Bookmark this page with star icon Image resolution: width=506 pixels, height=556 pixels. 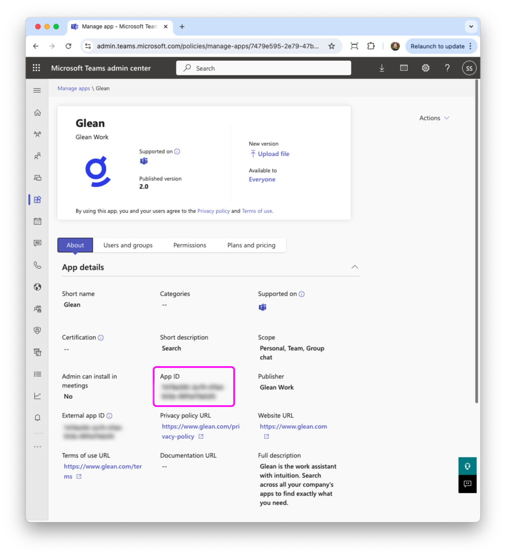click(x=331, y=46)
